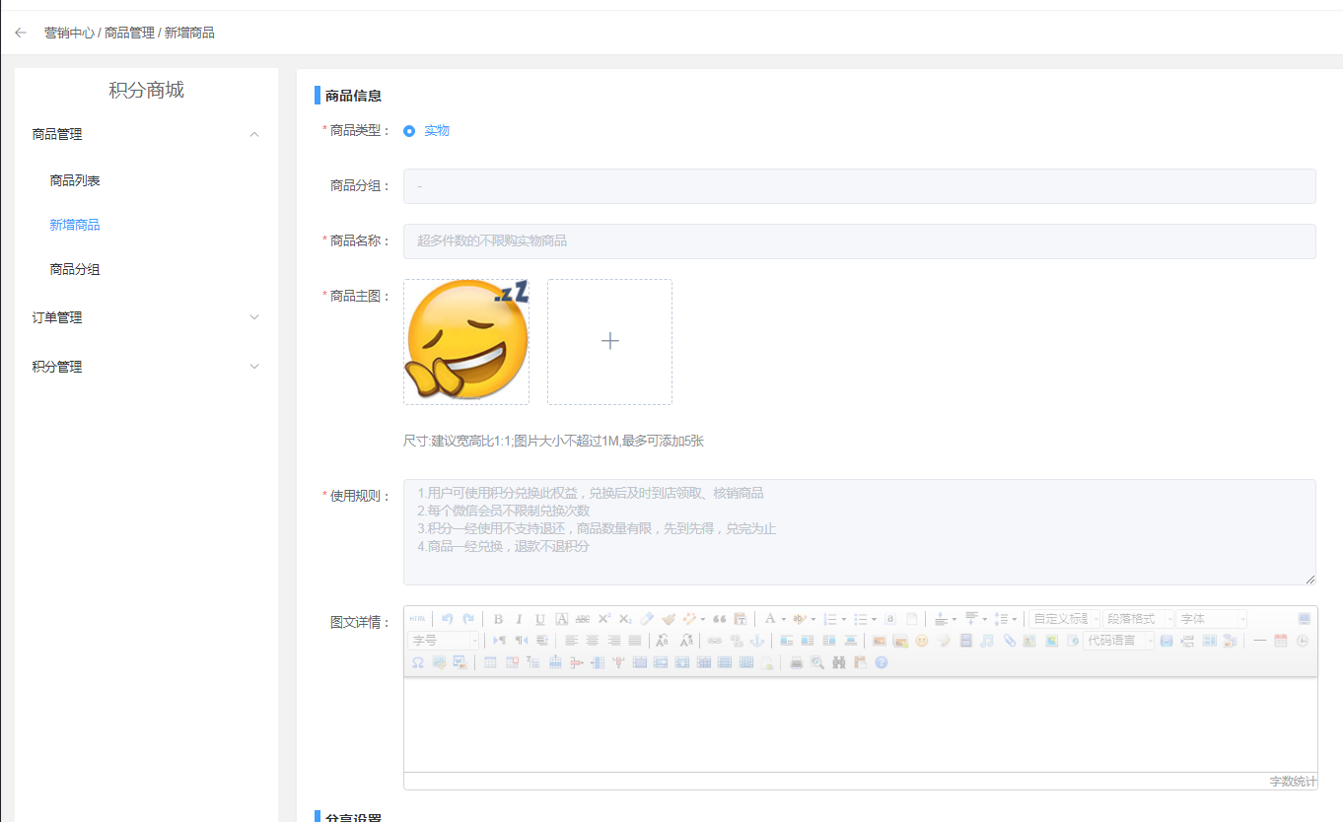
Task: Toggle italic formatting in editor
Action: coord(519,619)
